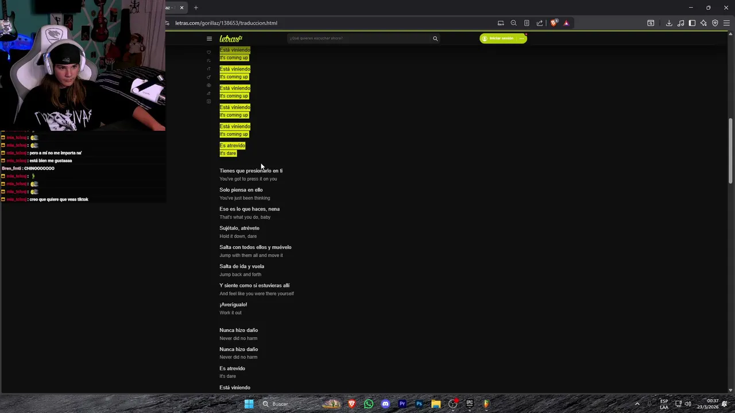Screen dimensions: 735x413
Task: Open OBS Studio from the taskbar
Action: coord(452,404)
